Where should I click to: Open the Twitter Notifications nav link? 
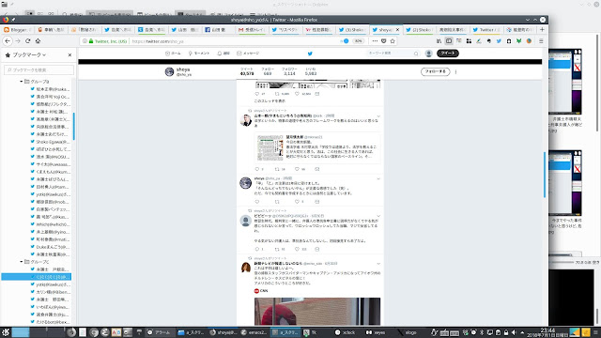223,54
